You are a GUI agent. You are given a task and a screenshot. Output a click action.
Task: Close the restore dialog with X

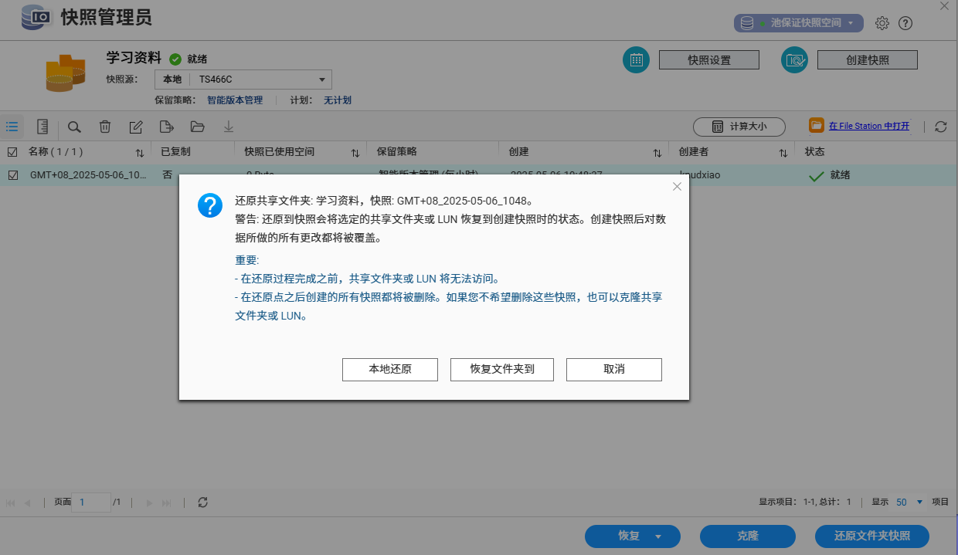click(x=677, y=187)
